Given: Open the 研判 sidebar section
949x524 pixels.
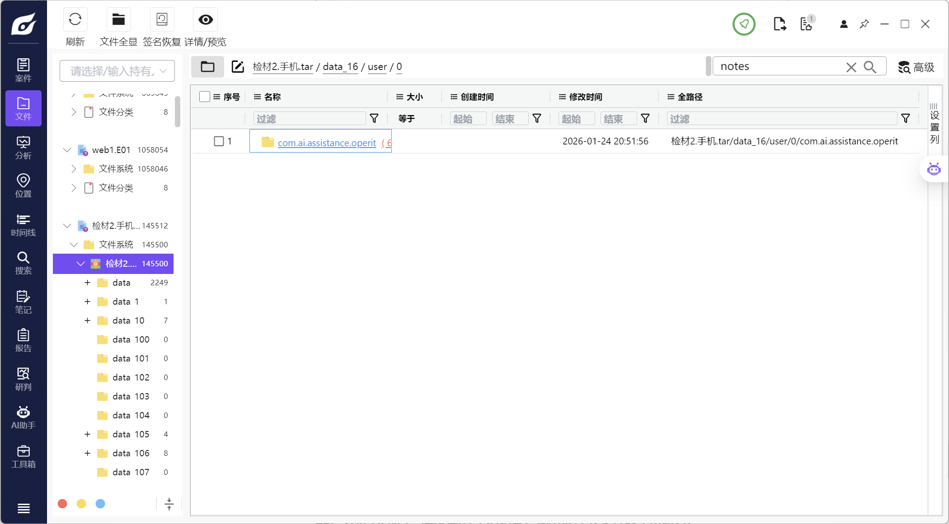Looking at the screenshot, I should 23,379.
